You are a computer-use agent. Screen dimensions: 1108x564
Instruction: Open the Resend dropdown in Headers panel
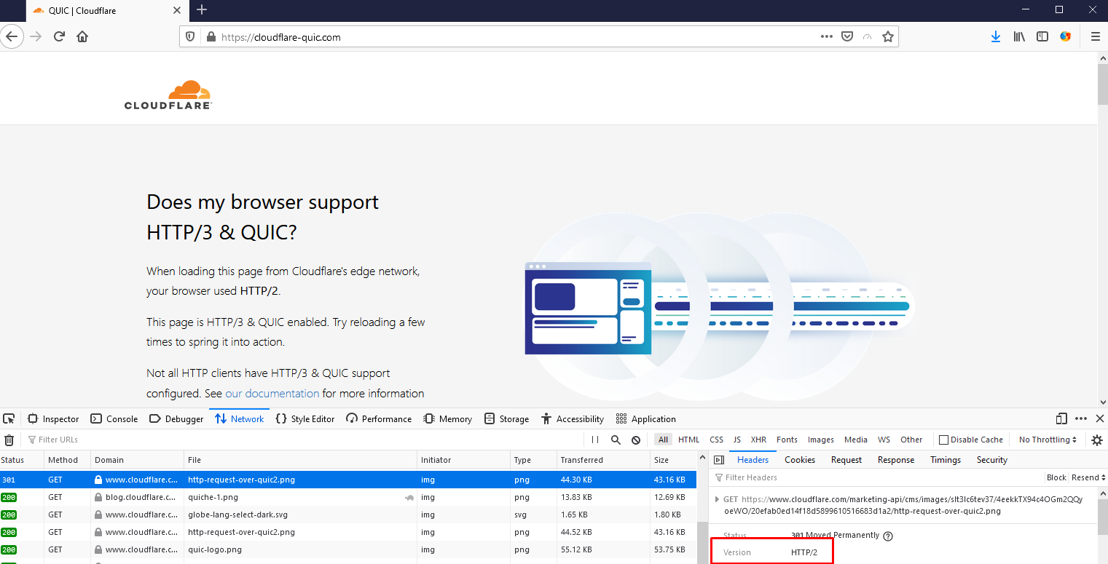point(1088,477)
